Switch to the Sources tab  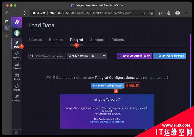point(35,40)
